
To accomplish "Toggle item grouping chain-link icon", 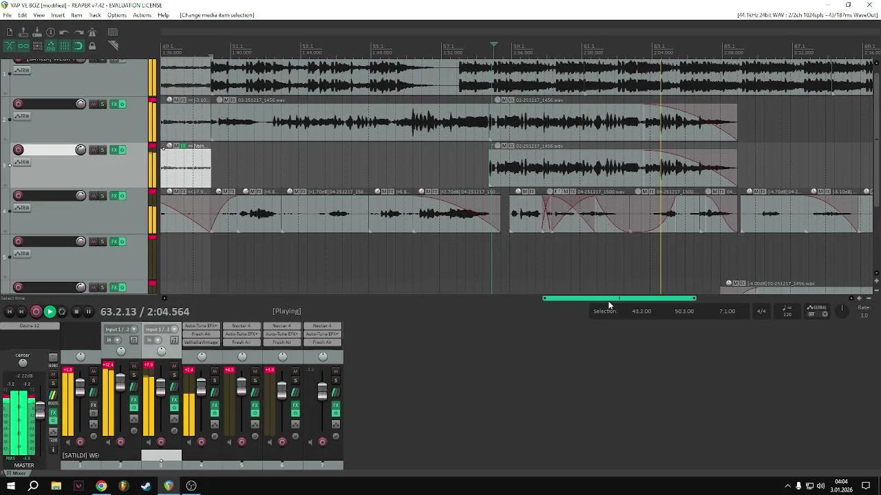I will pyautogui.click(x=23, y=46).
